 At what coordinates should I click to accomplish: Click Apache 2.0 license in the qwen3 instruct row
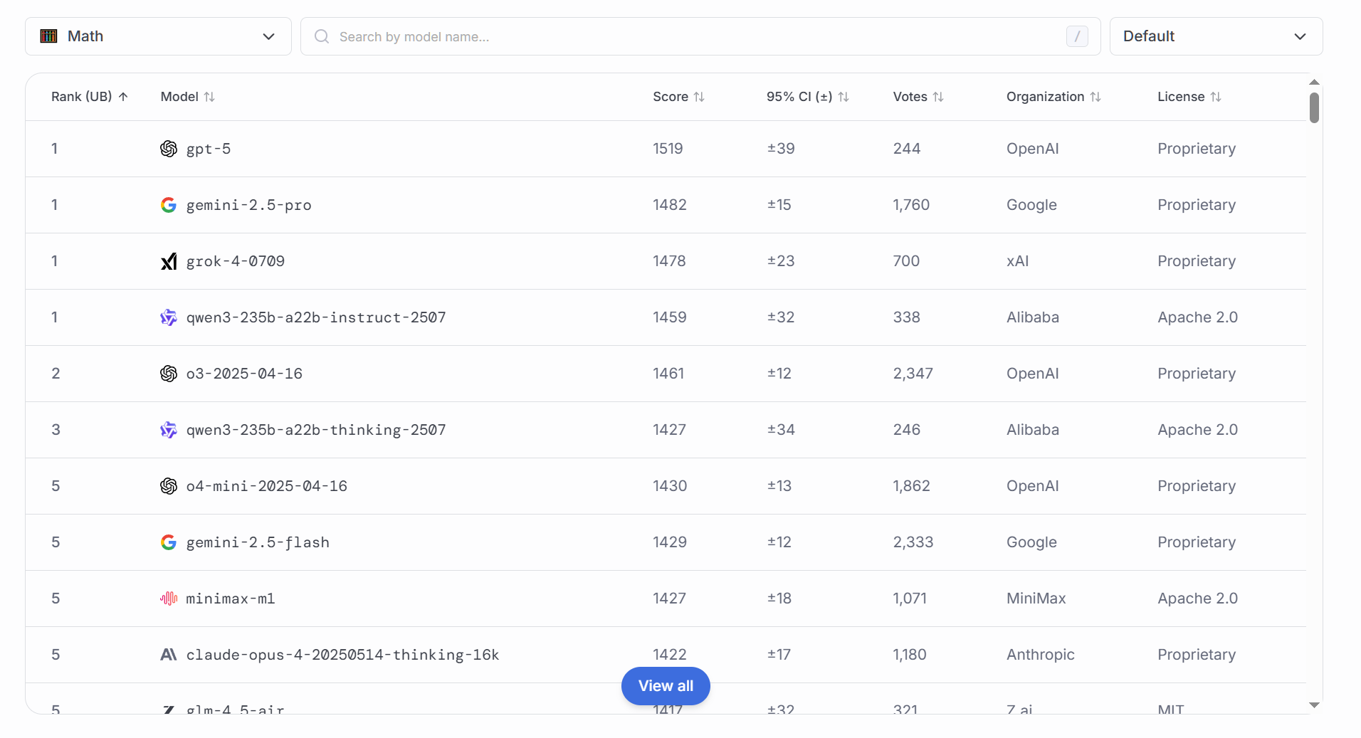tap(1197, 317)
